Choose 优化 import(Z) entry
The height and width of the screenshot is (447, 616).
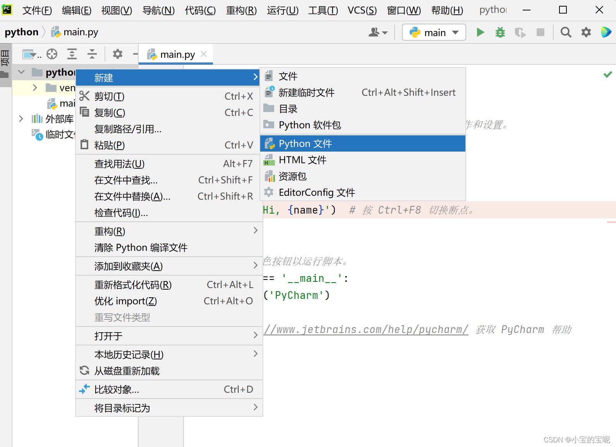point(169,301)
